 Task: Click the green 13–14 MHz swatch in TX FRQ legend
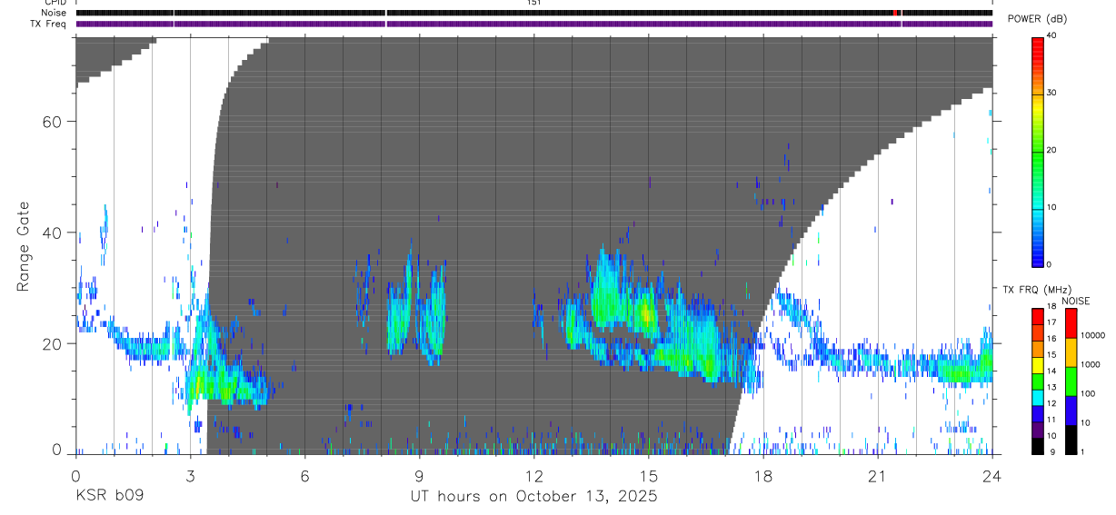pos(1037,381)
